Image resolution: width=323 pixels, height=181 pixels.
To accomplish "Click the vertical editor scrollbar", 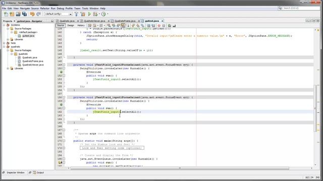I will coord(315,109).
